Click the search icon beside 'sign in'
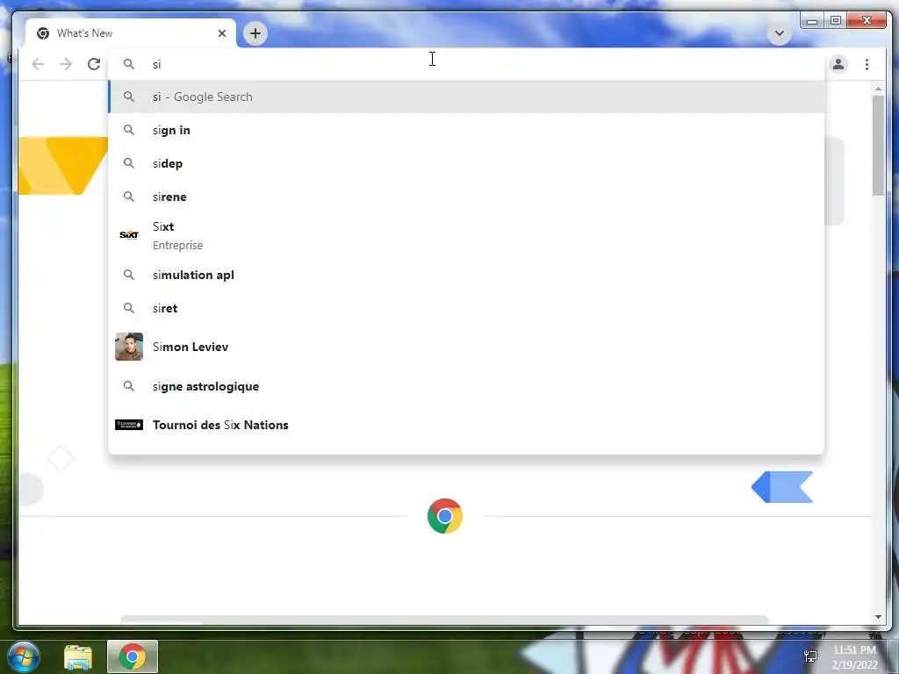This screenshot has width=899, height=674. 129,130
